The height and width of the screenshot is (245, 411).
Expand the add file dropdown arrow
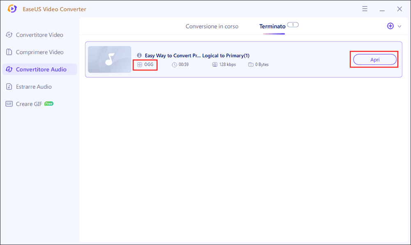click(x=399, y=26)
